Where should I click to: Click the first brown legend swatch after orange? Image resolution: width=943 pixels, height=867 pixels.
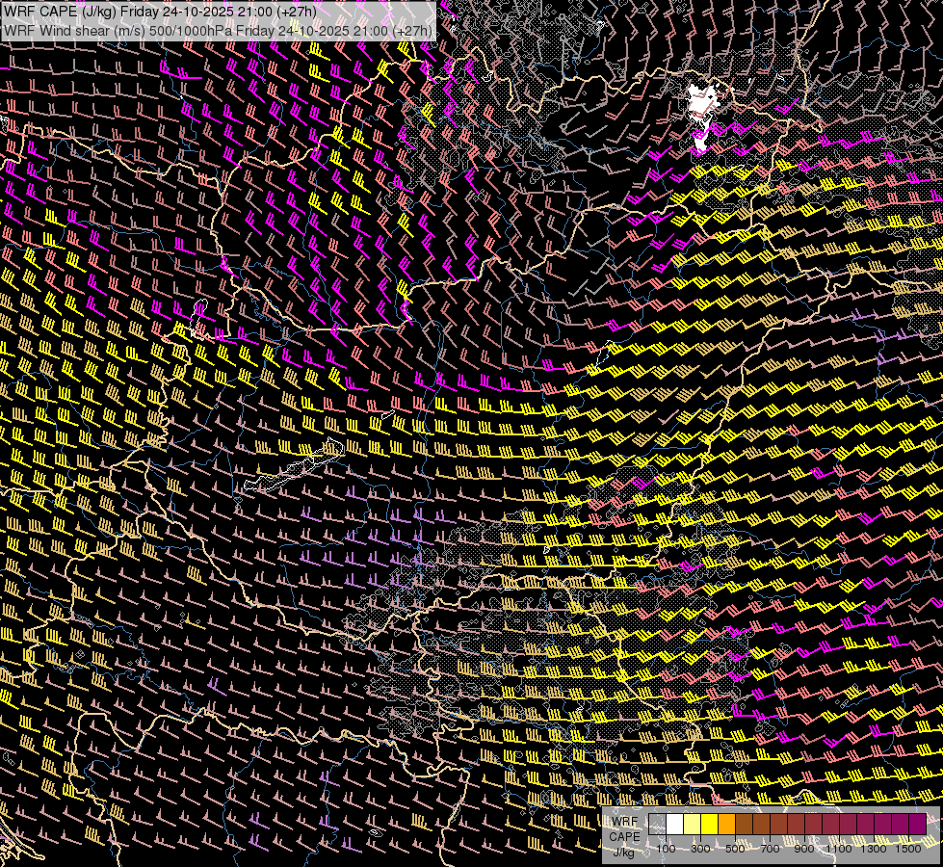click(744, 825)
